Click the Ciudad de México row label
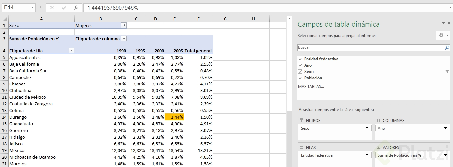453x167 pixels. pyautogui.click(x=28, y=97)
